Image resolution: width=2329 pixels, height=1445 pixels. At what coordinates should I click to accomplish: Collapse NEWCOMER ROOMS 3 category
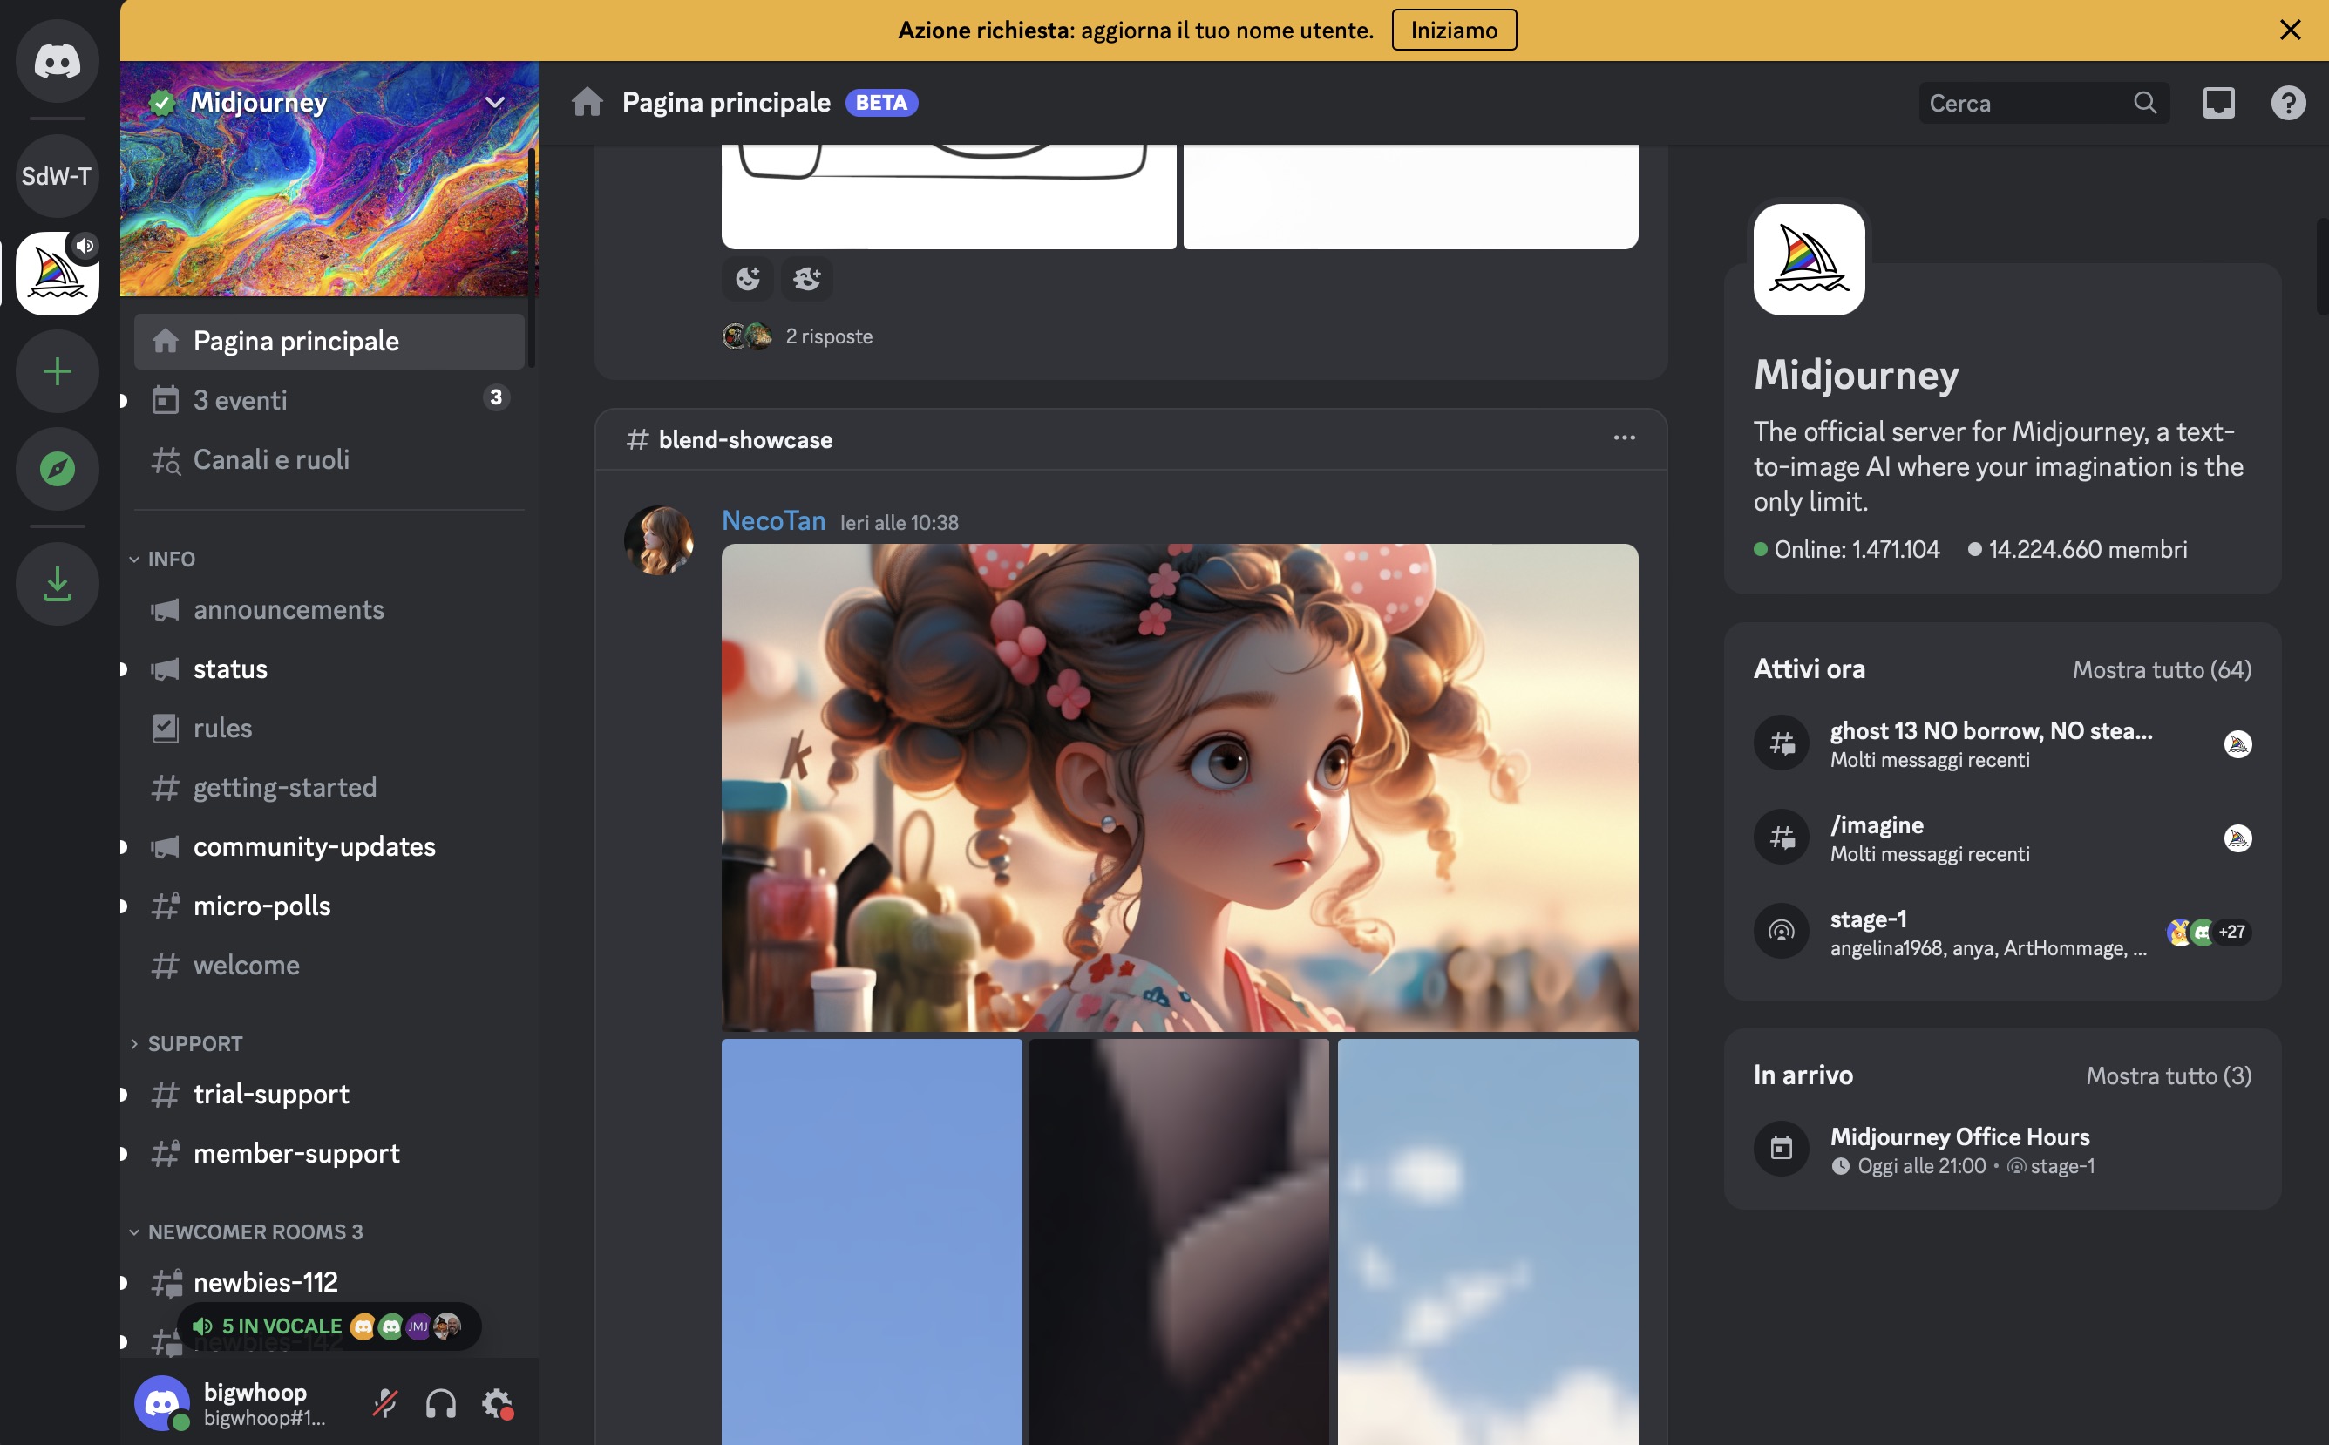pyautogui.click(x=247, y=1231)
